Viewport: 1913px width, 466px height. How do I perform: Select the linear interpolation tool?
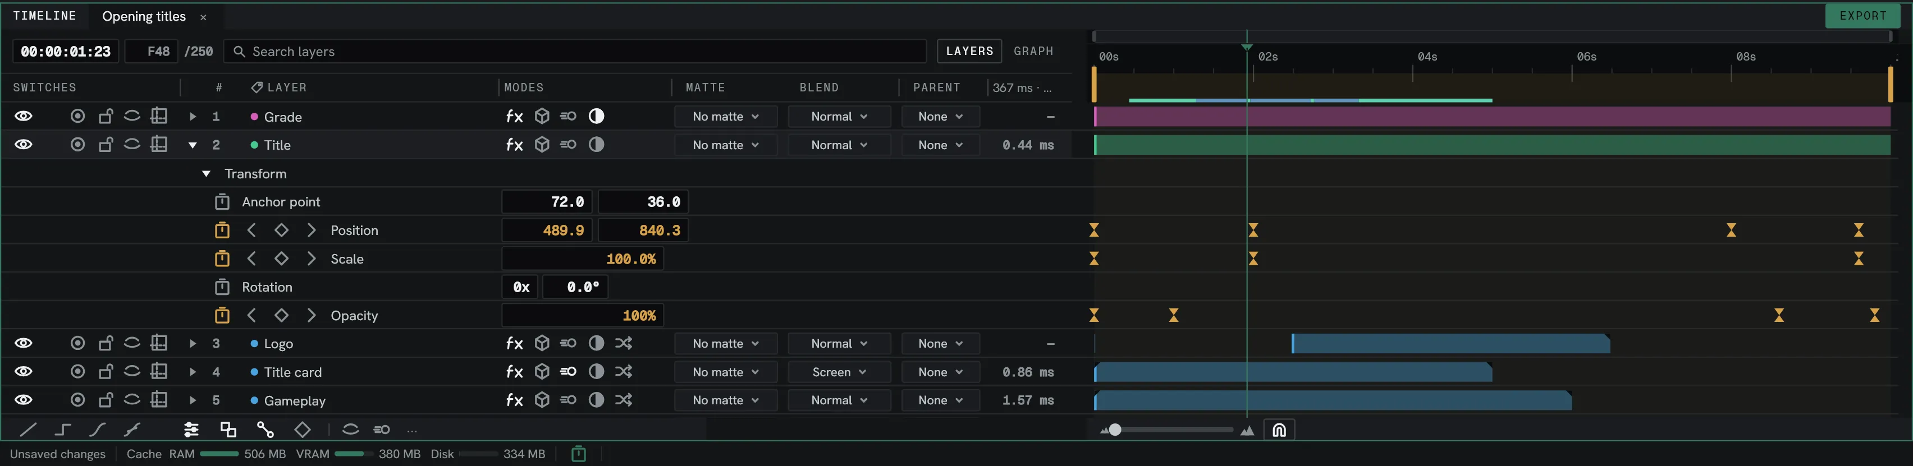(x=28, y=429)
